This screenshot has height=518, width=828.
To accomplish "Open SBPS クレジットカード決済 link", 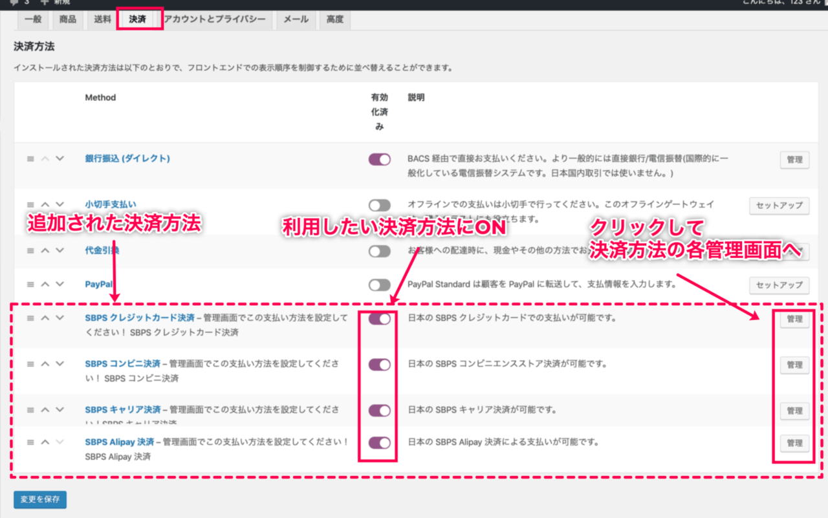I will [x=140, y=318].
